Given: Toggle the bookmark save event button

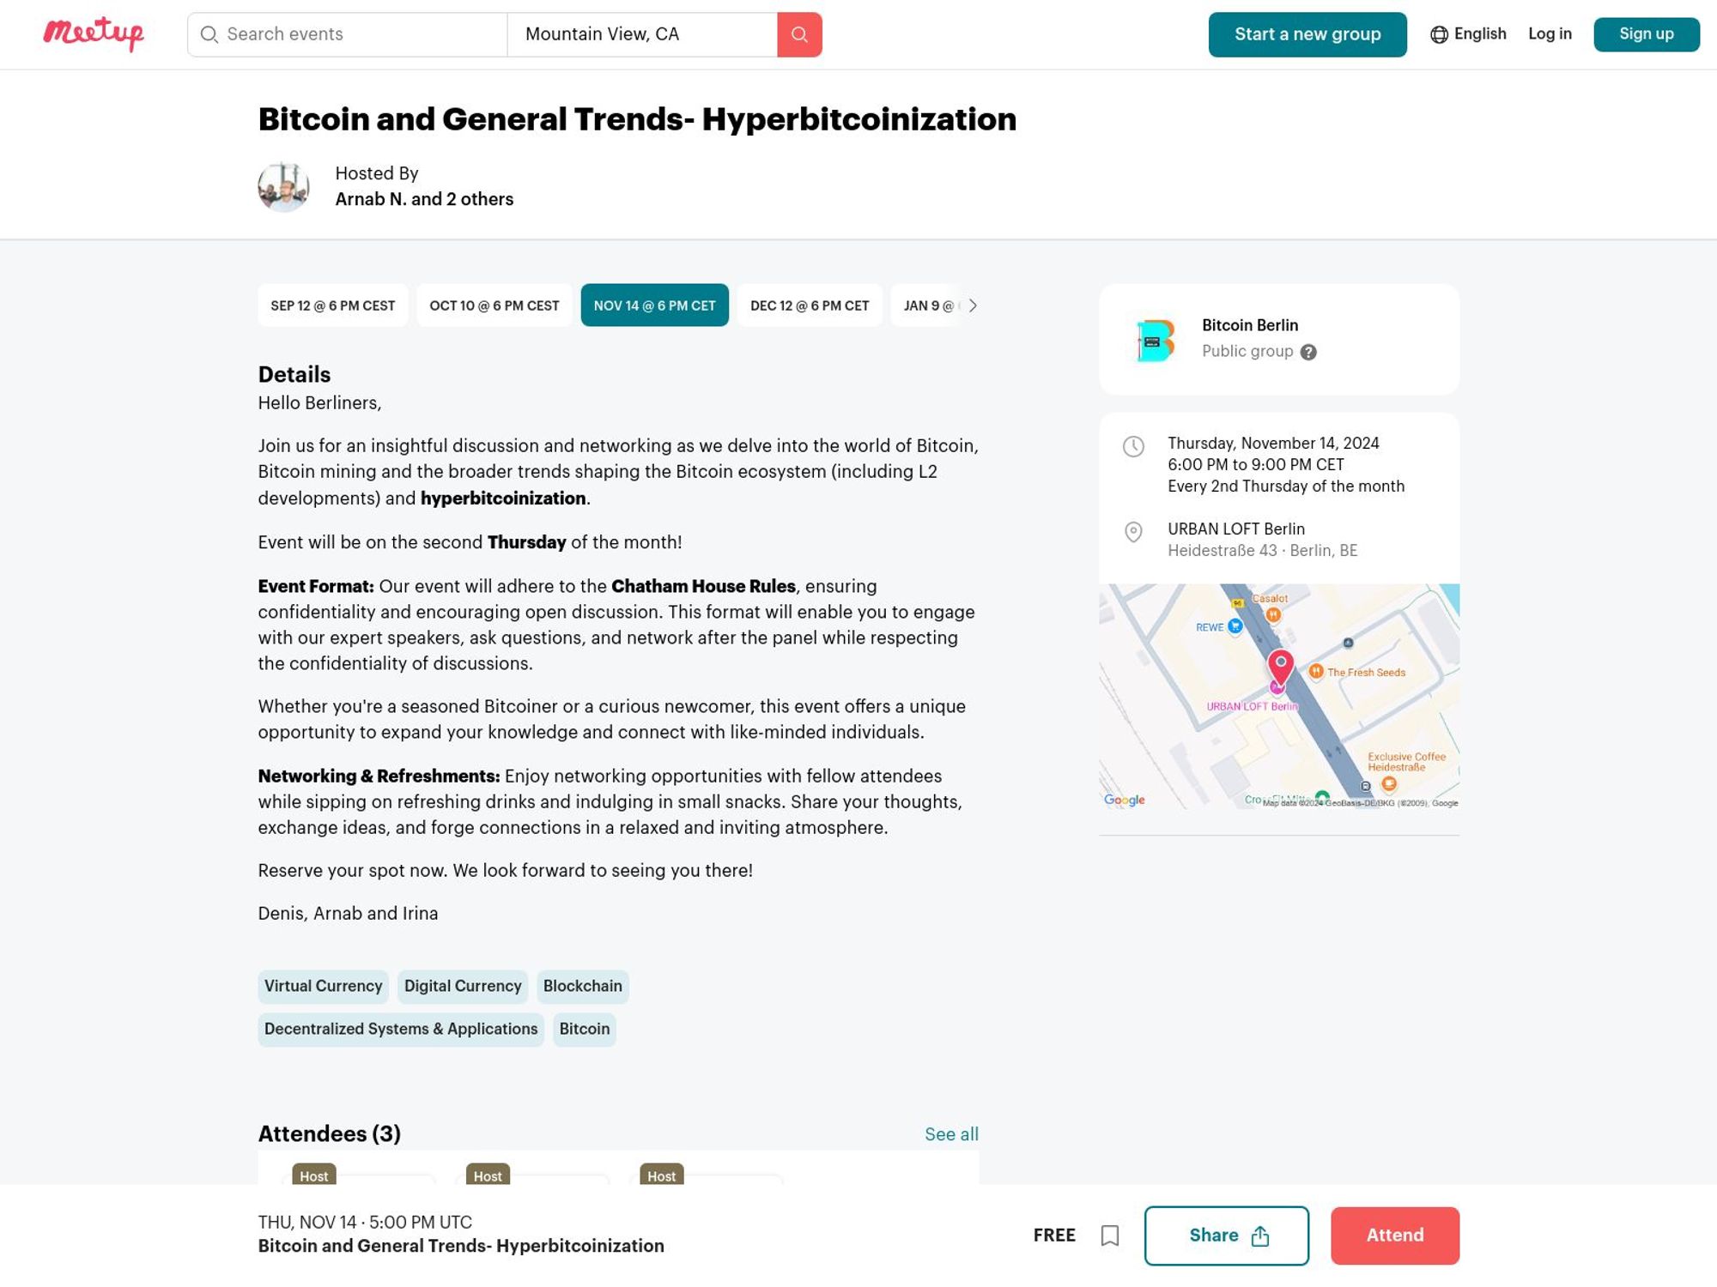Looking at the screenshot, I should click(x=1110, y=1235).
